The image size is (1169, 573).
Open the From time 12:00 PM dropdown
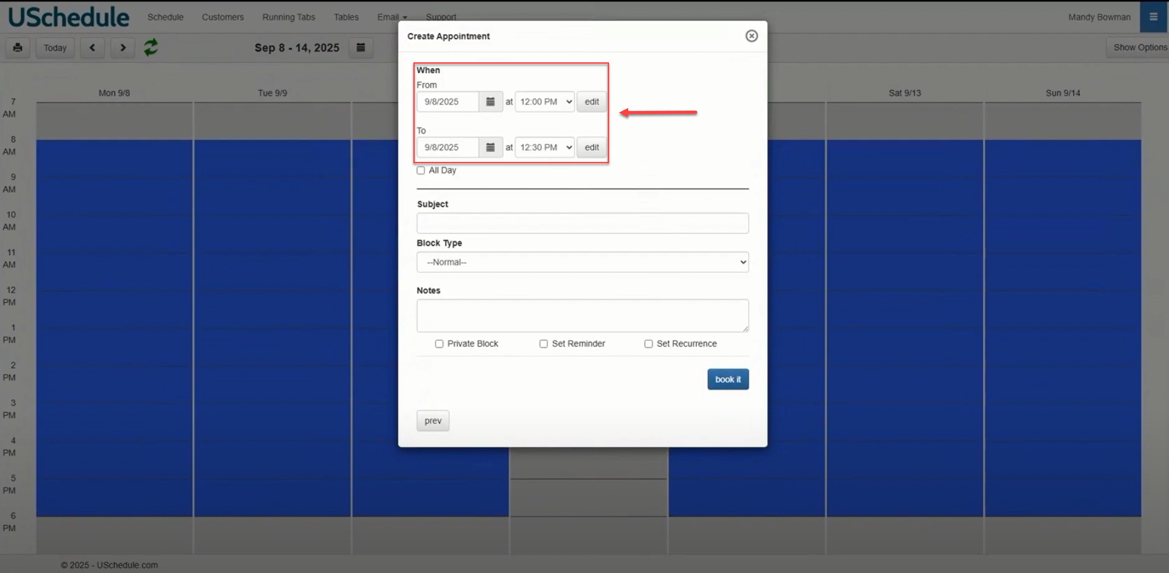tap(545, 102)
